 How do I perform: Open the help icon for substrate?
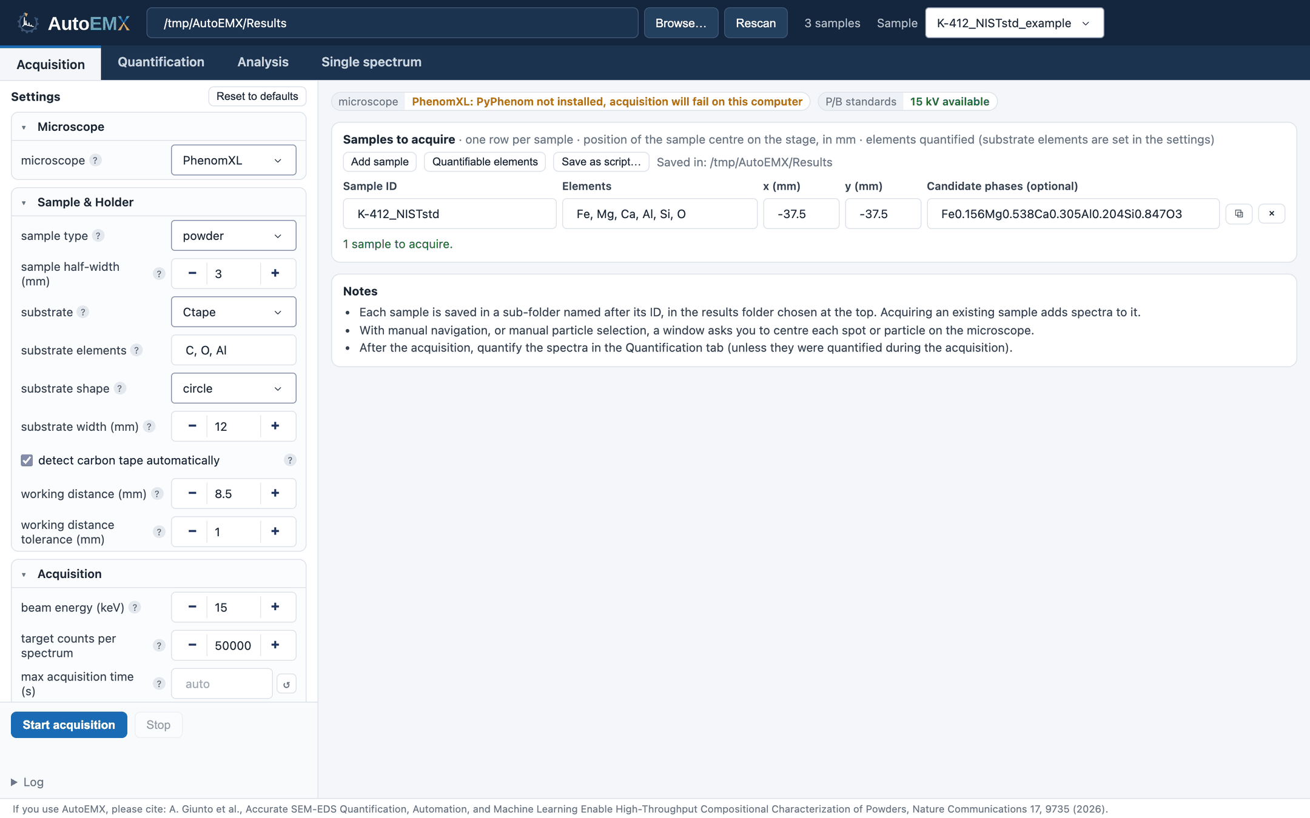click(x=83, y=312)
